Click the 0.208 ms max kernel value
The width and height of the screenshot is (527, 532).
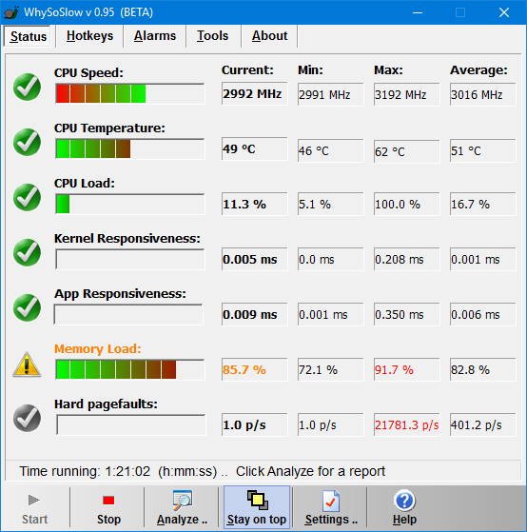click(406, 259)
